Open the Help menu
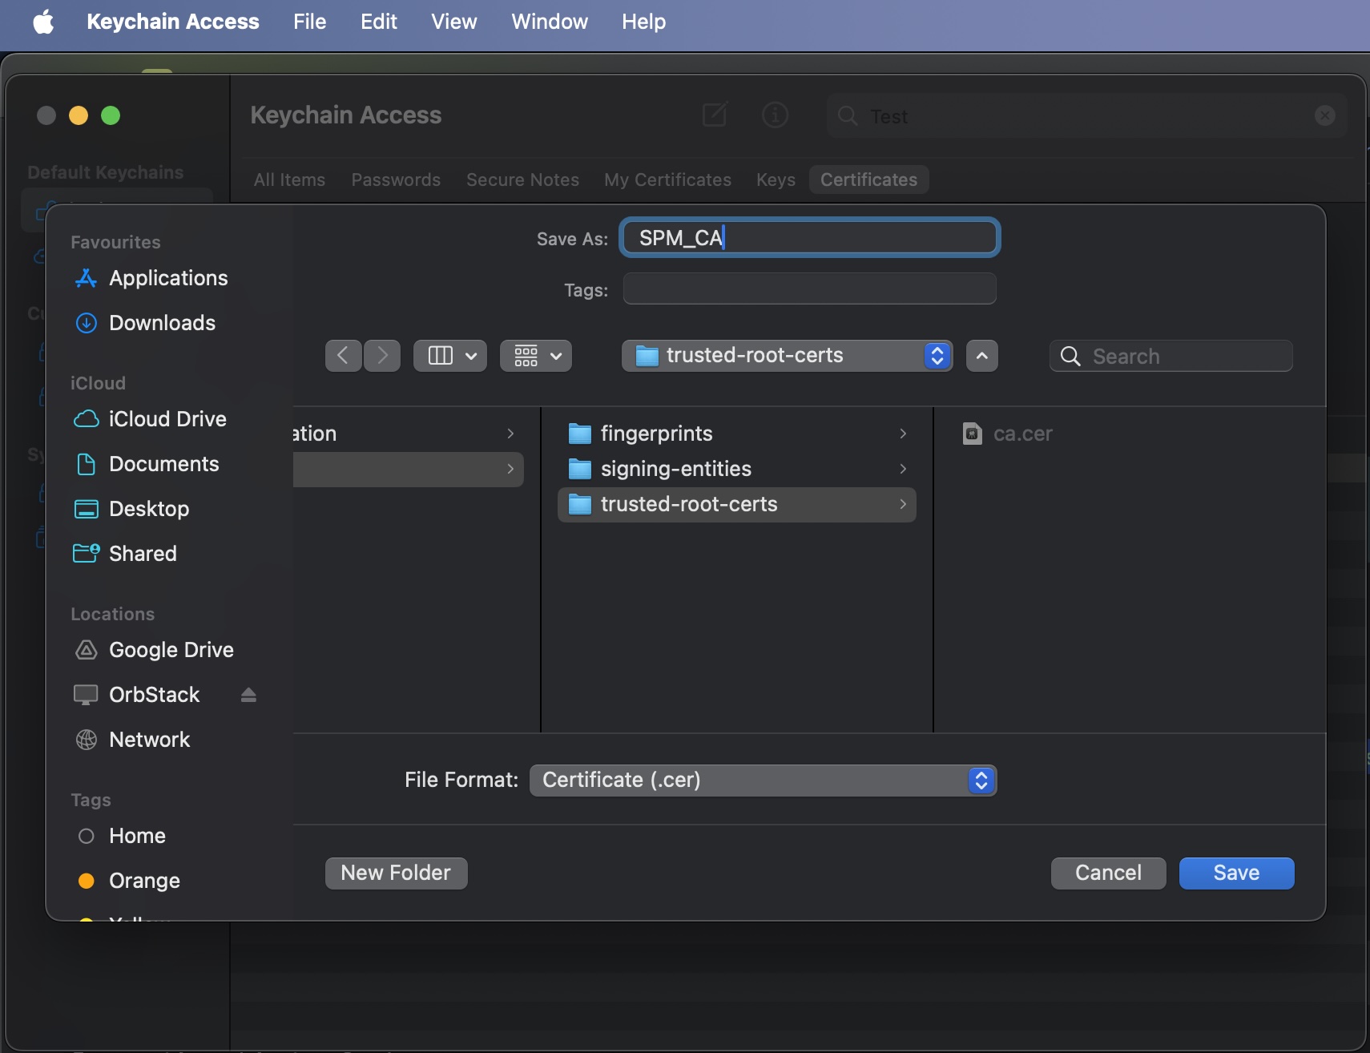This screenshot has width=1370, height=1053. tap(643, 22)
